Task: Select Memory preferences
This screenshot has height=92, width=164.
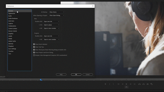Action: [20, 44]
